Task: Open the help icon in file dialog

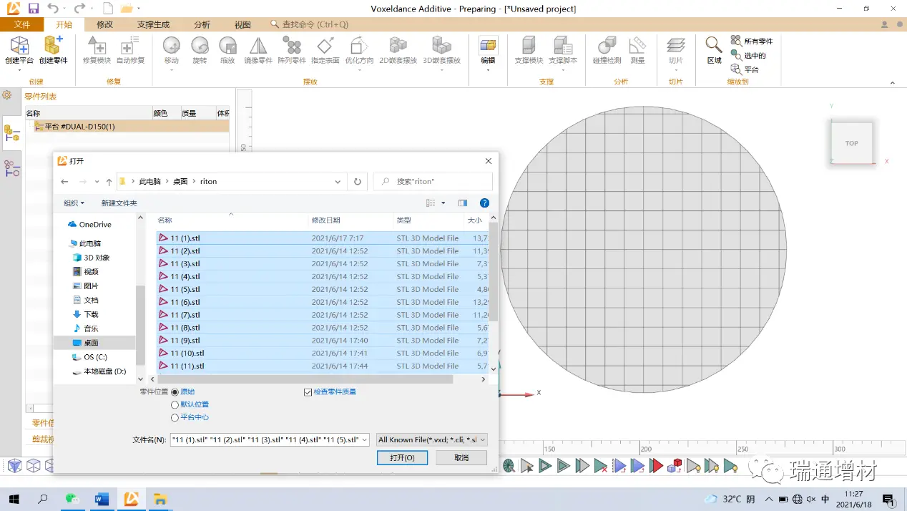Action: point(484,203)
